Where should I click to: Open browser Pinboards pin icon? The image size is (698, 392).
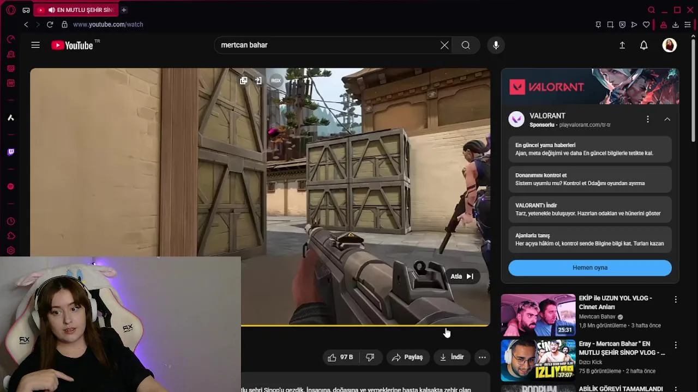[598, 24]
